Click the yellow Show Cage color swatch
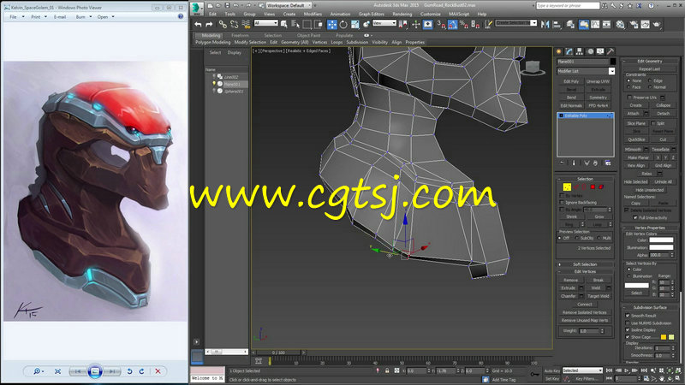This screenshot has height=385, width=685. click(x=663, y=337)
